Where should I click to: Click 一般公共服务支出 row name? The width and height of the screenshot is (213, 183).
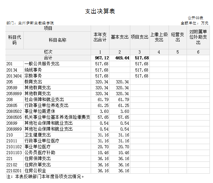[x=42, y=64]
